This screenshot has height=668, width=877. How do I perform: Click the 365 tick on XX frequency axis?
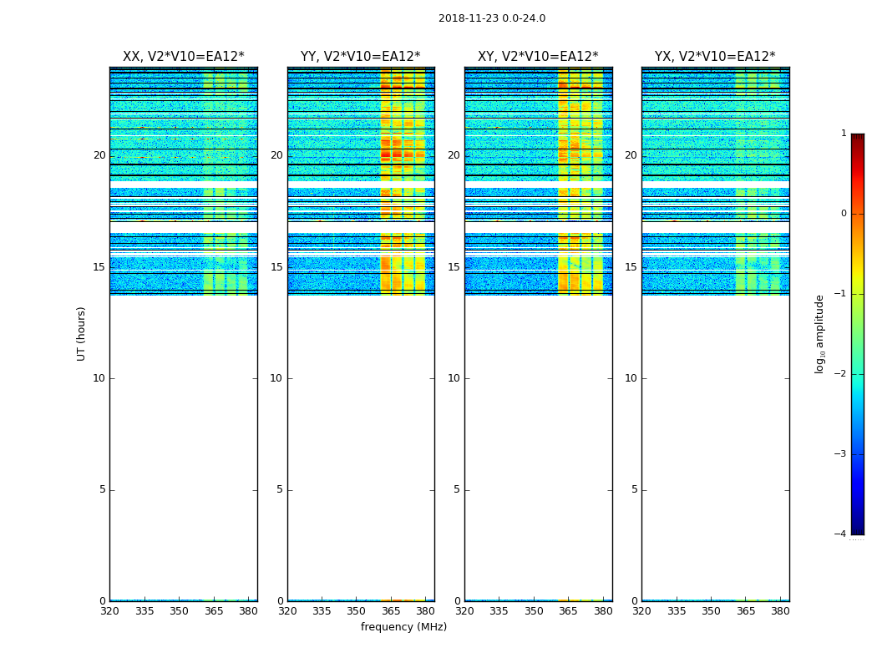coord(214,611)
